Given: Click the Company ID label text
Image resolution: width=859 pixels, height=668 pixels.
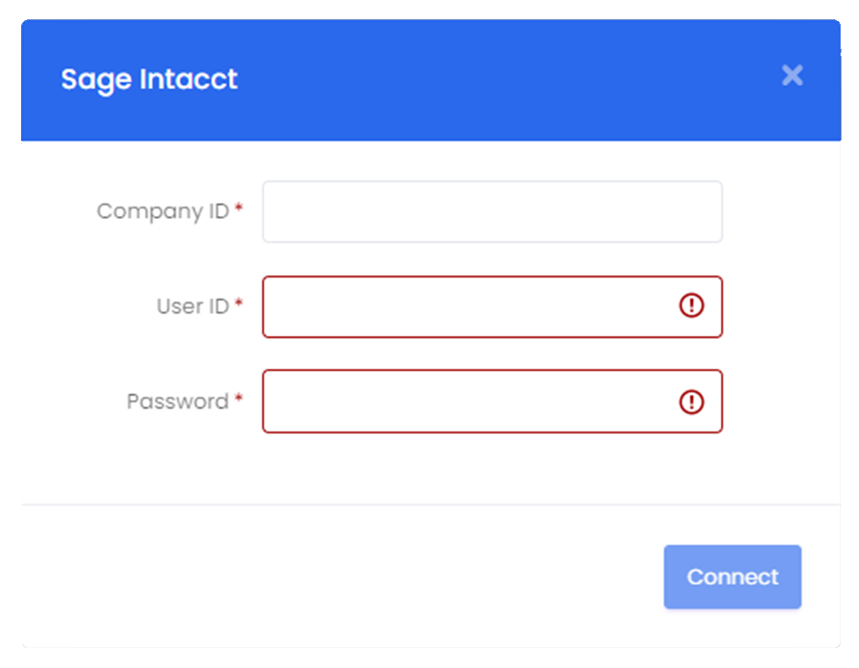Looking at the screenshot, I should click(163, 212).
